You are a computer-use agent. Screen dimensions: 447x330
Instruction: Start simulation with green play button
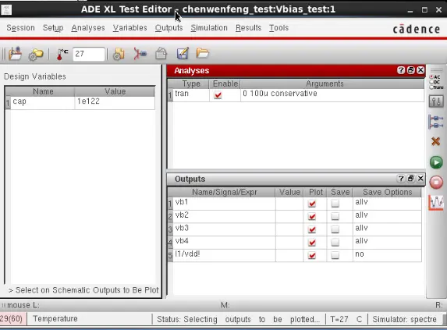(436, 162)
